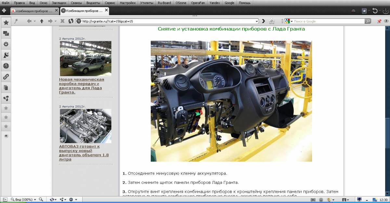Go back with the left arrow button
This screenshot has height=203, width=390.
pyautogui.click(x=29, y=21)
